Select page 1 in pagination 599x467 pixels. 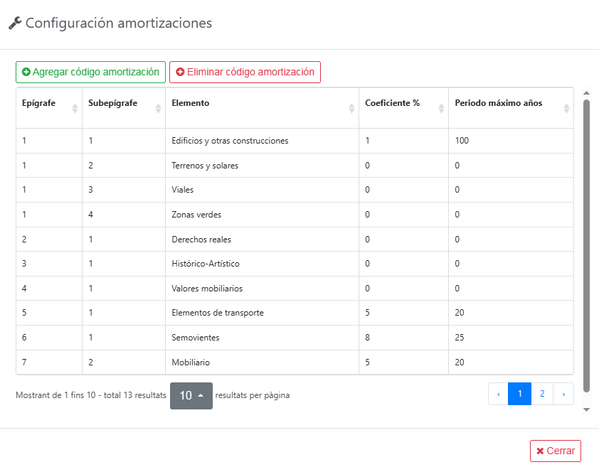pos(520,394)
